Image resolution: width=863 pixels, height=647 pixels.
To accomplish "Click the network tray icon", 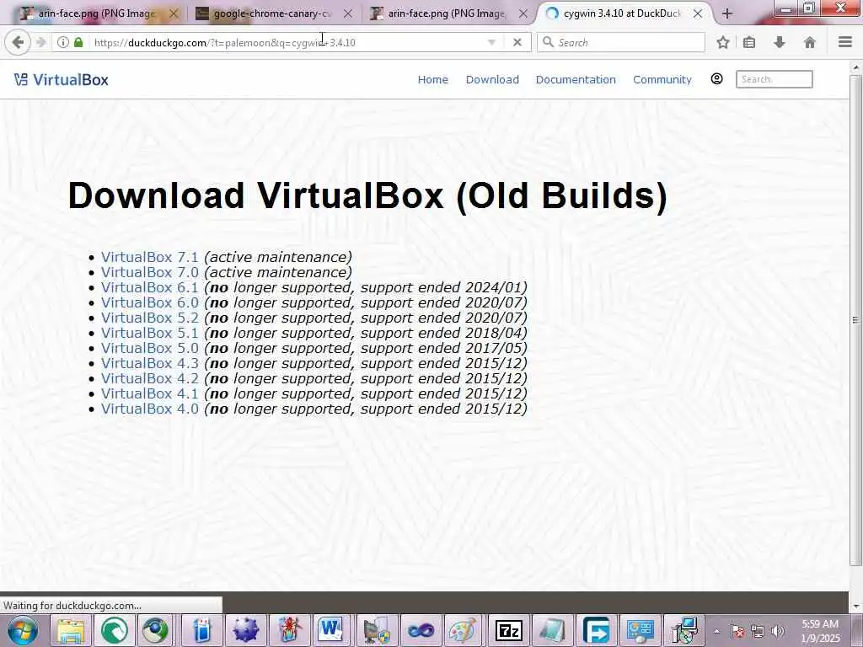I will (758, 631).
